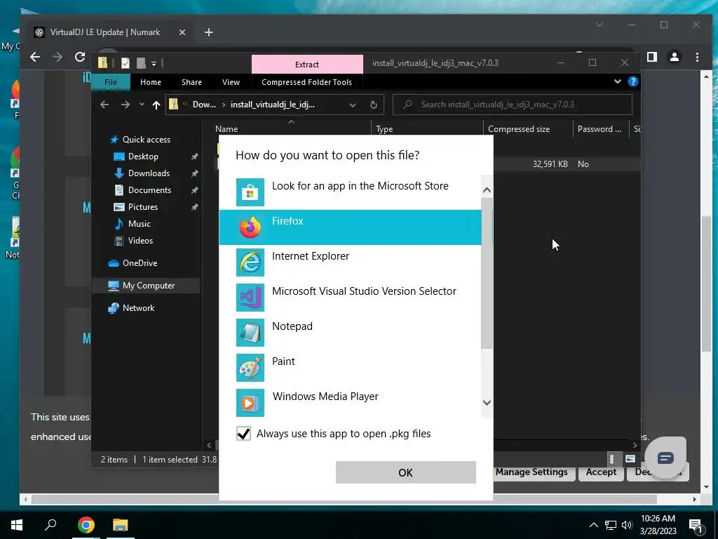Sort by Name column header

tap(226, 129)
